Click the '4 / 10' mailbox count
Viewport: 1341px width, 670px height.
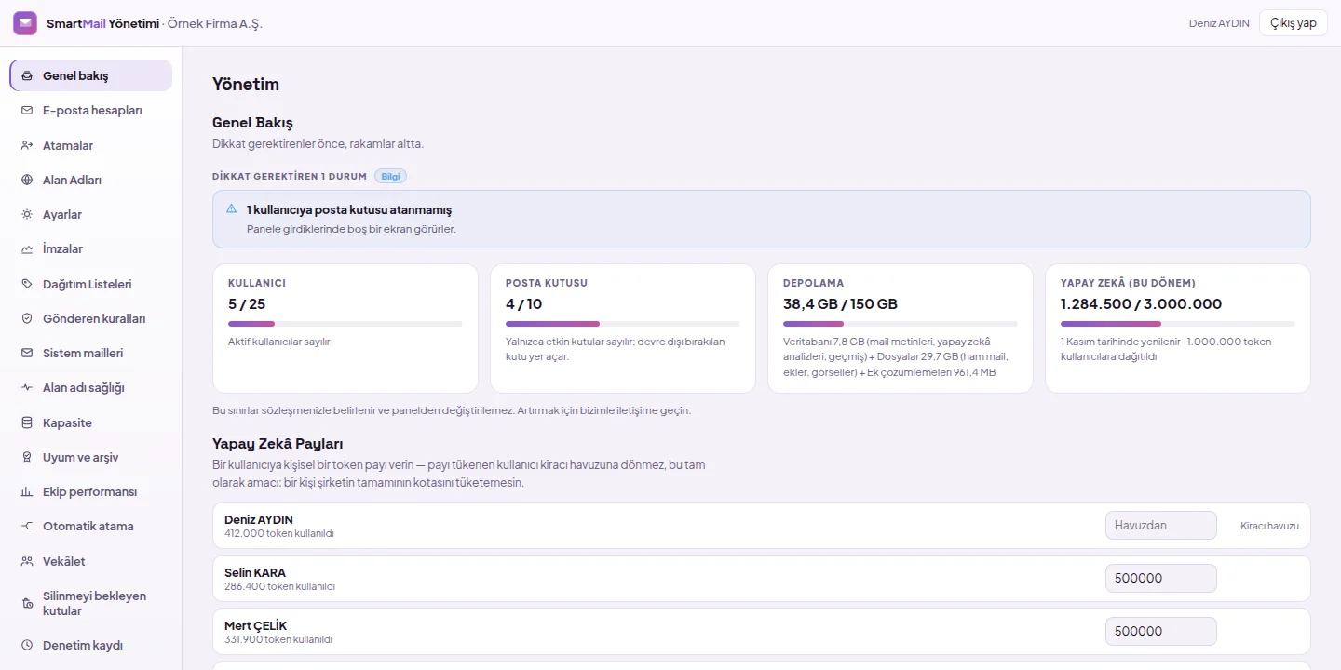pyautogui.click(x=523, y=304)
